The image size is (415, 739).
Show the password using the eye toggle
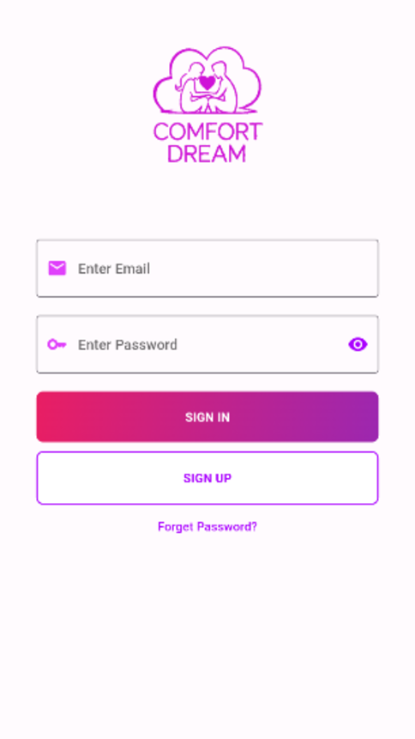pos(358,344)
